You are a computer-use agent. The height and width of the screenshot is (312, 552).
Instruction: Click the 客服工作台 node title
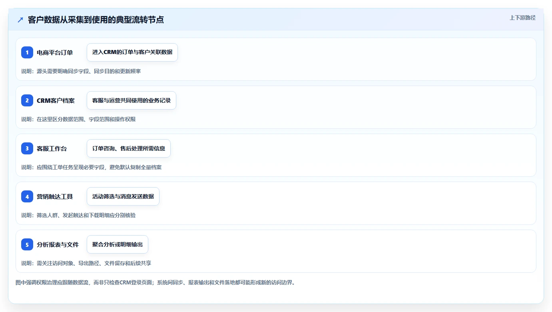coord(52,148)
